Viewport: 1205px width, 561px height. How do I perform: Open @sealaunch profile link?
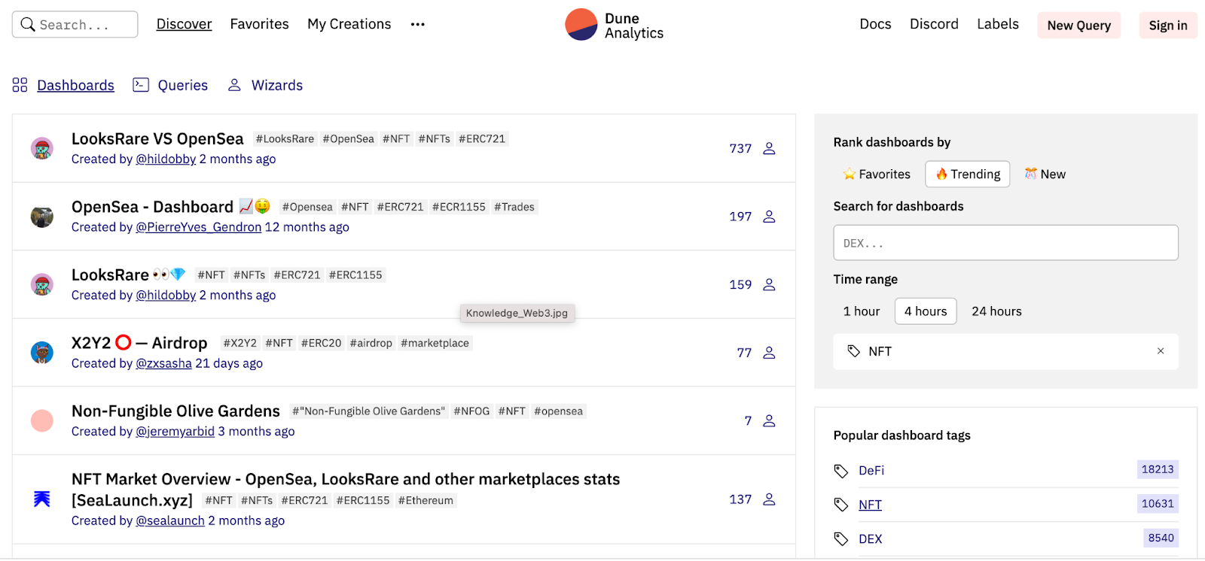pyautogui.click(x=170, y=521)
